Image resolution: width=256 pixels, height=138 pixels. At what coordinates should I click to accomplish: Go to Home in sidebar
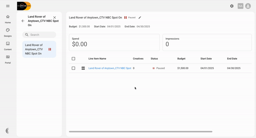coord(8,19)
